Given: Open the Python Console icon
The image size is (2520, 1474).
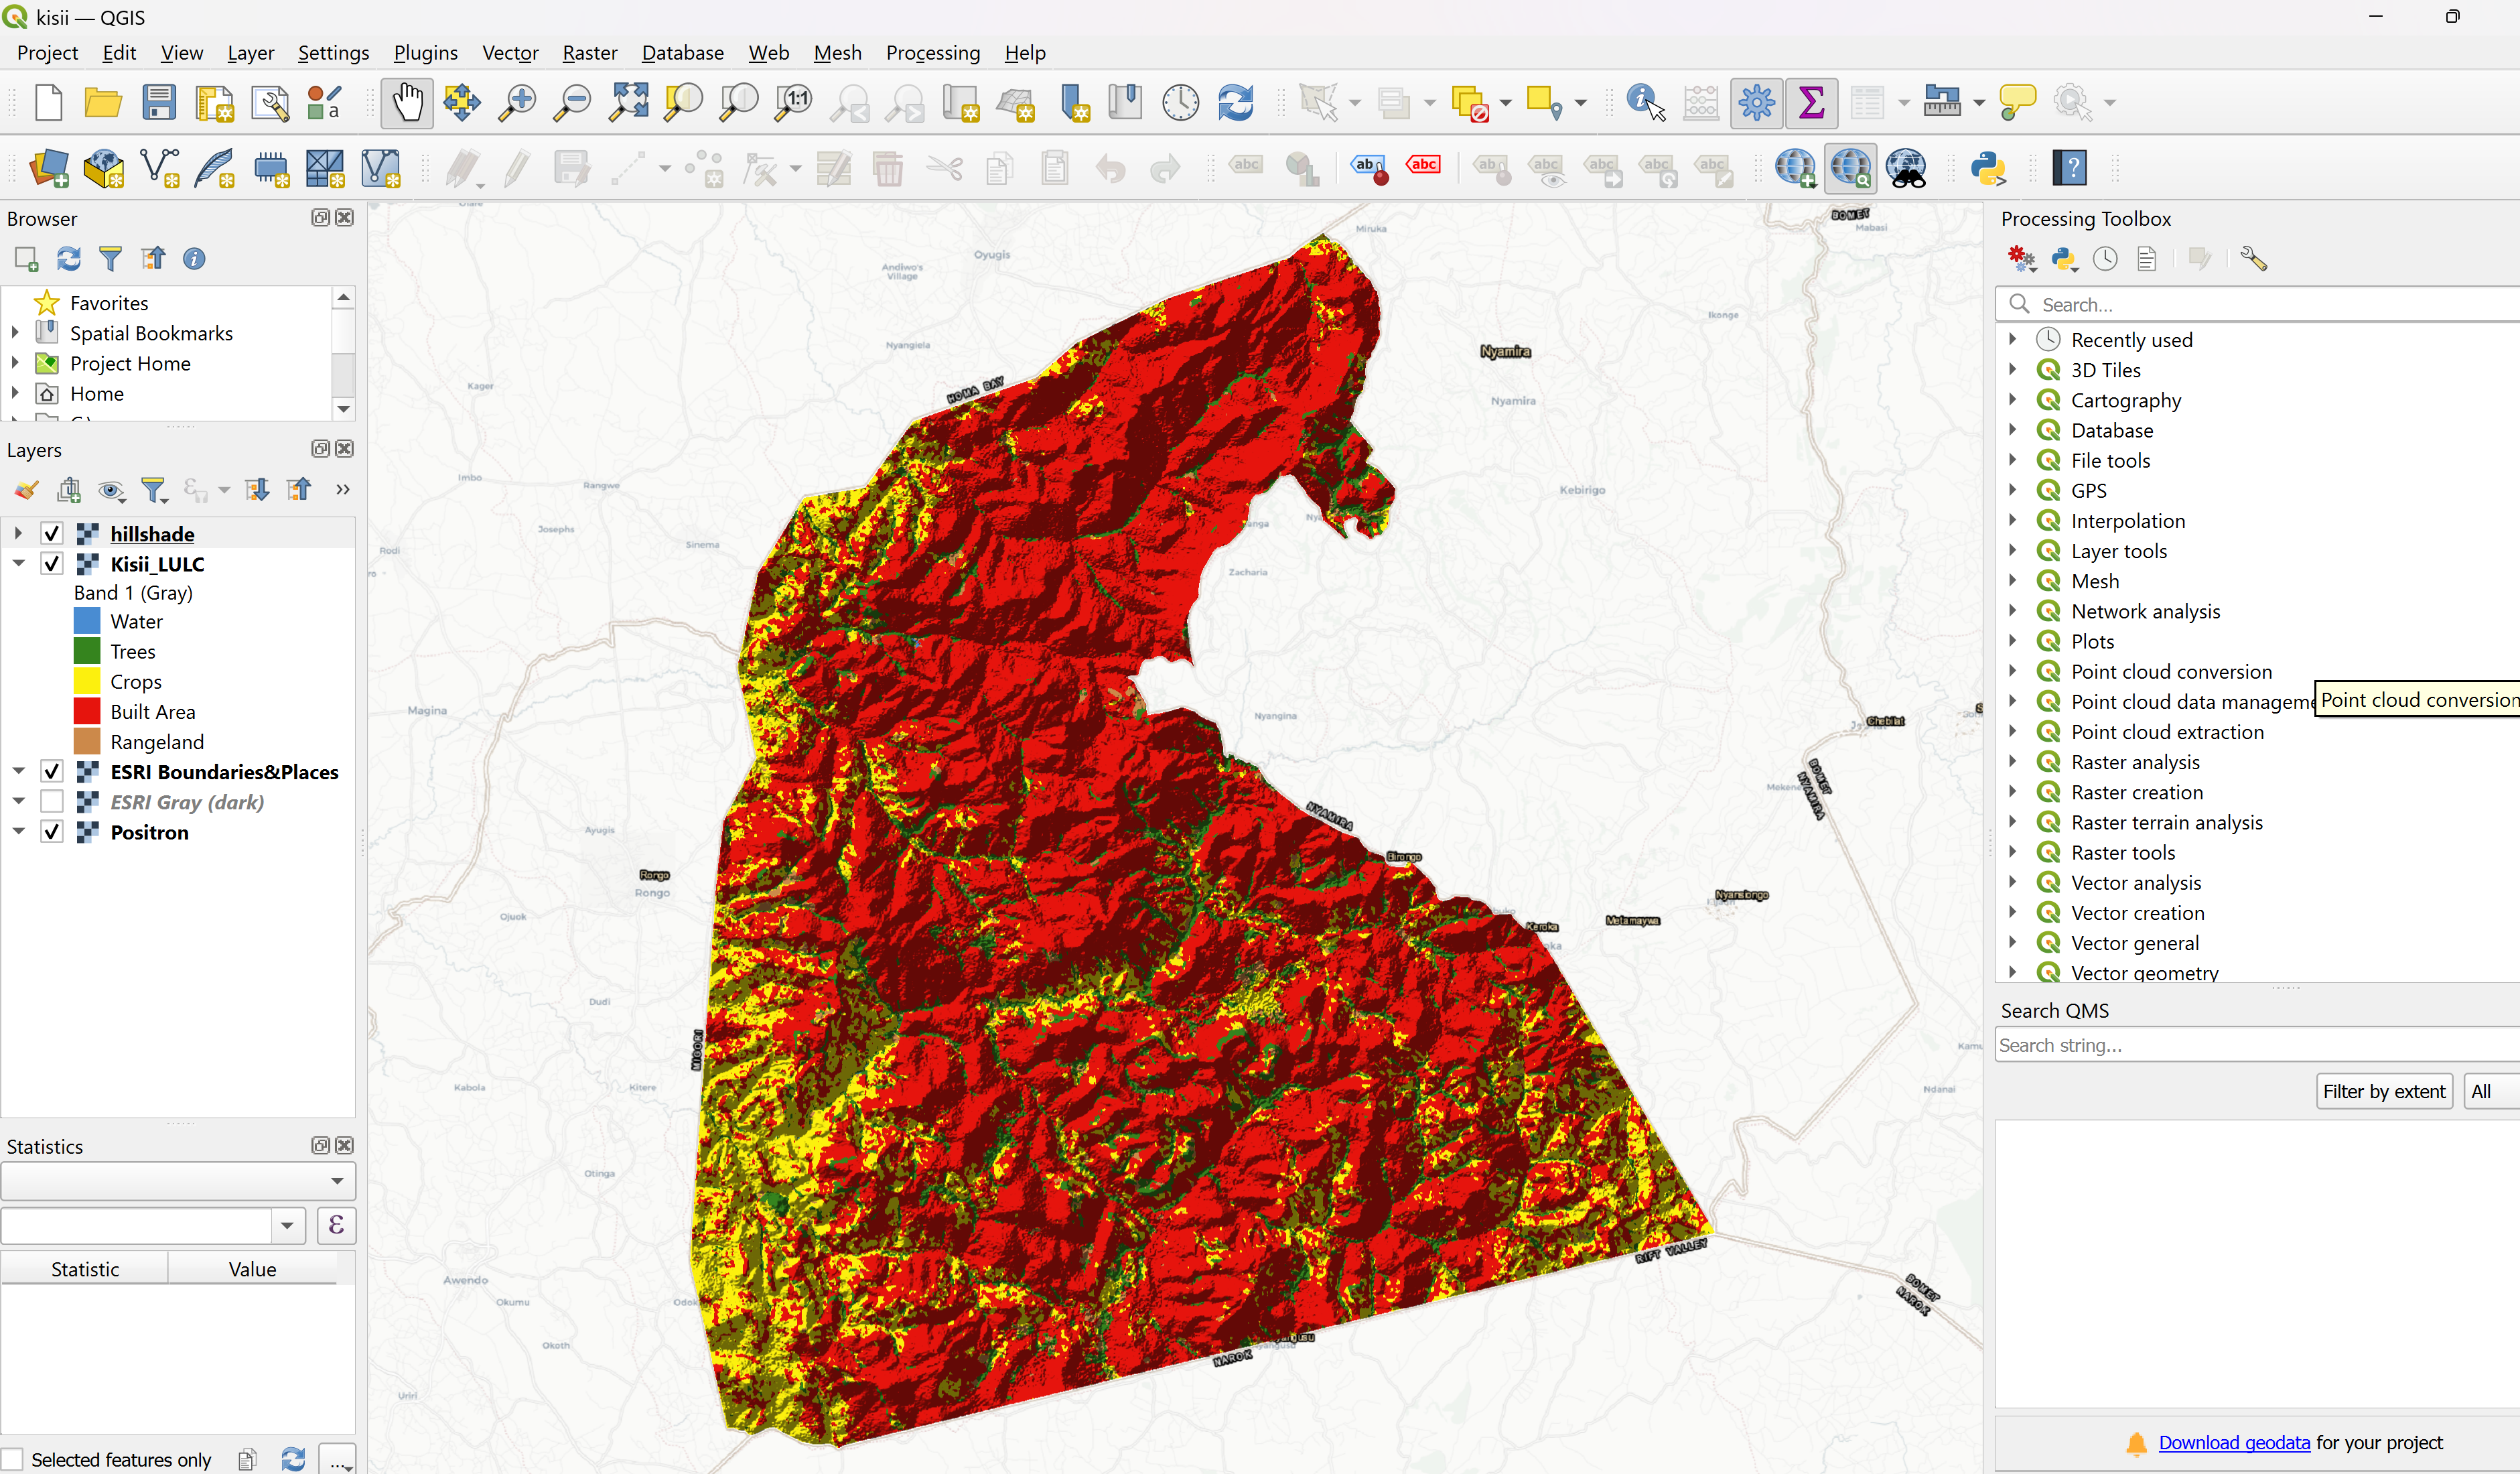Looking at the screenshot, I should click(1988, 168).
